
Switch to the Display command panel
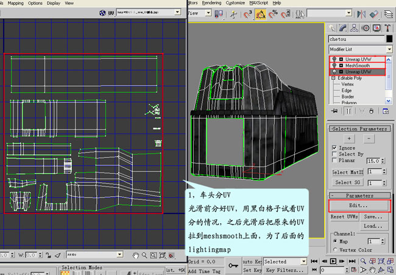point(377,28)
